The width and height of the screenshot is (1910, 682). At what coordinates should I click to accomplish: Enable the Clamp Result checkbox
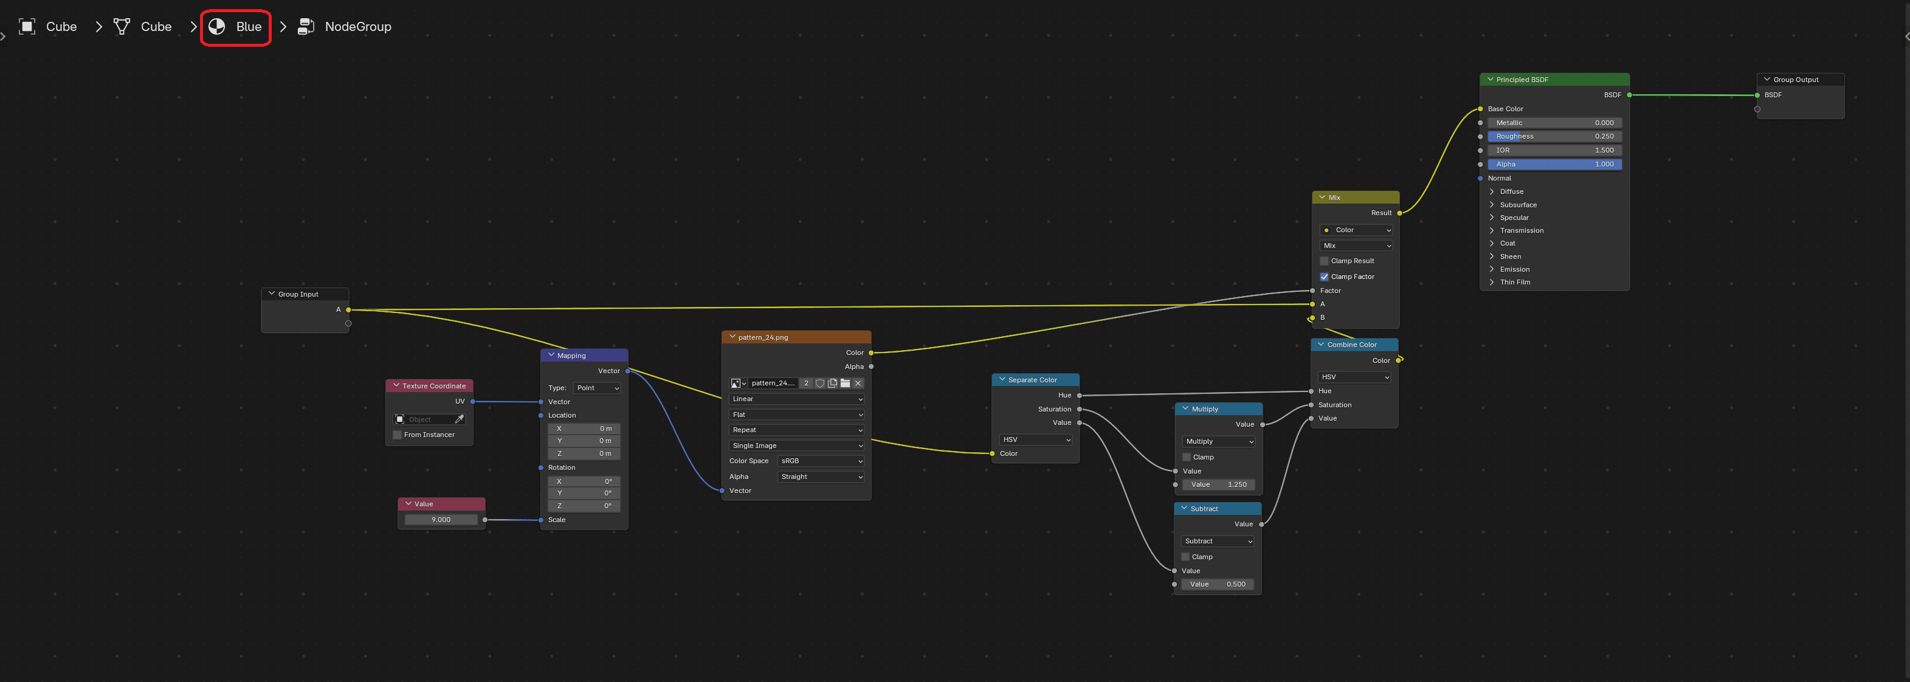point(1324,261)
